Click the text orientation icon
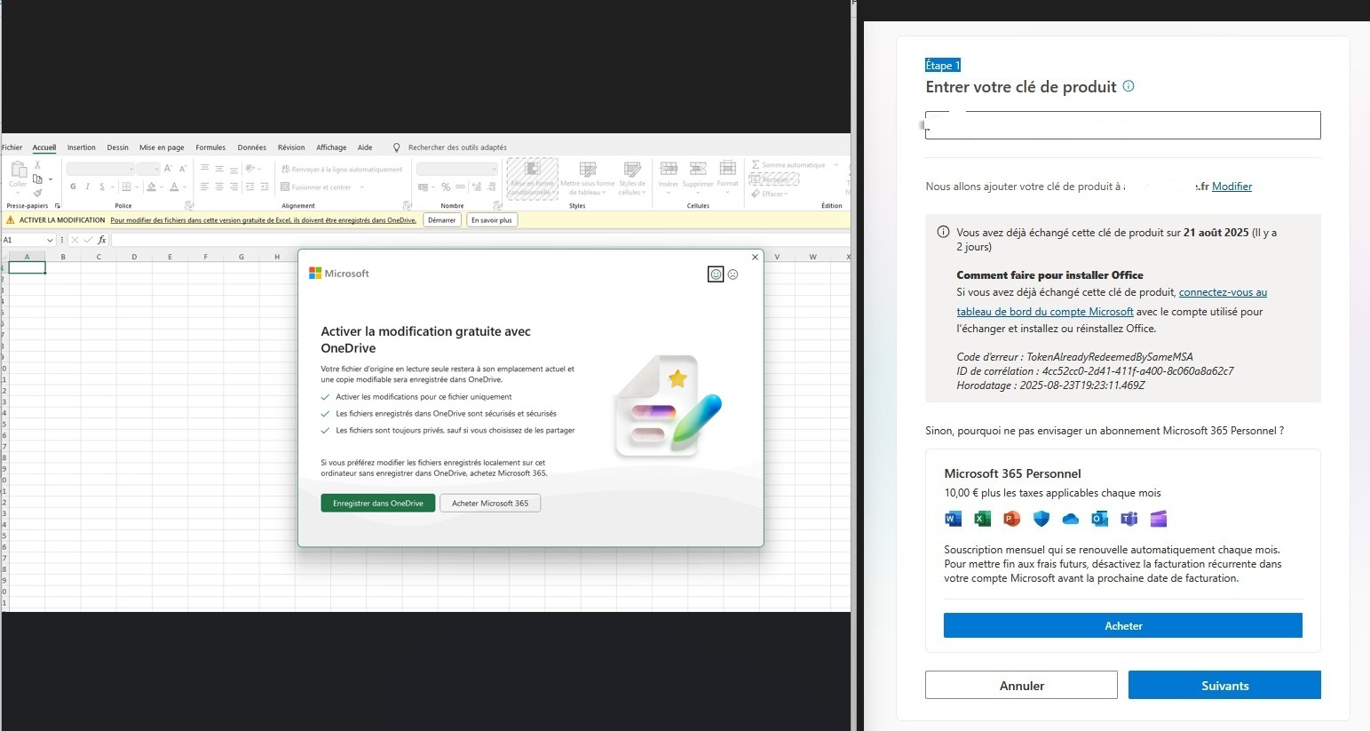 (x=250, y=168)
